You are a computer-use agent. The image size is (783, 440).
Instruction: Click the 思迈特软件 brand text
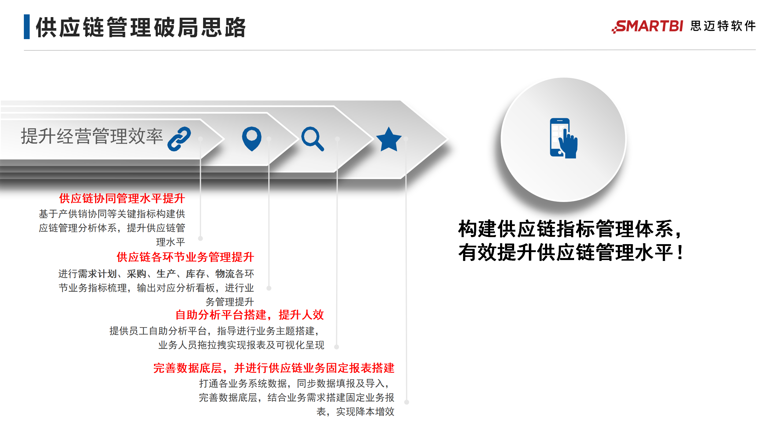[x=723, y=26]
